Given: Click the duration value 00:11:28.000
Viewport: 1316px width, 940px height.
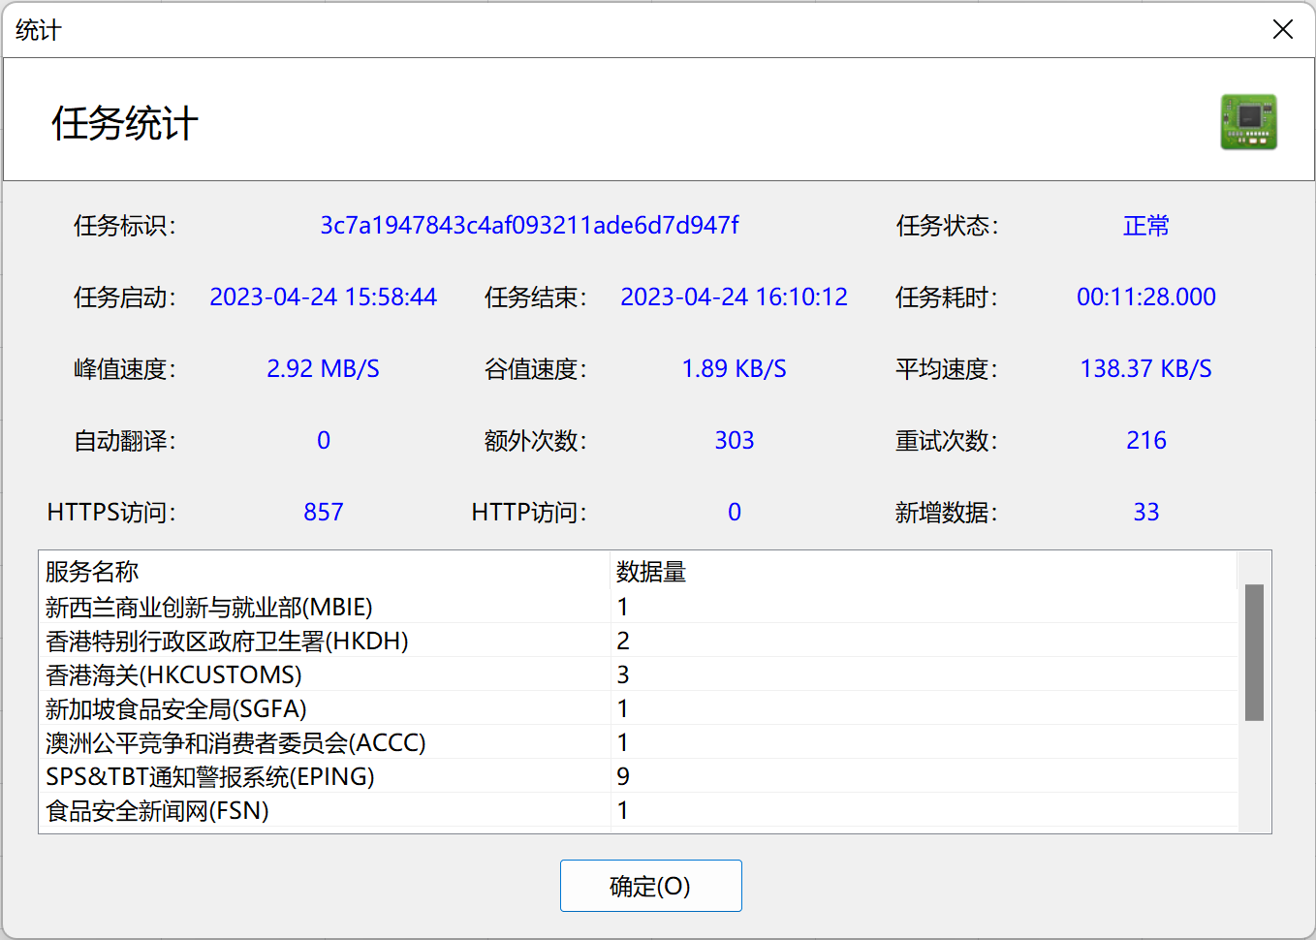Looking at the screenshot, I should point(1146,298).
